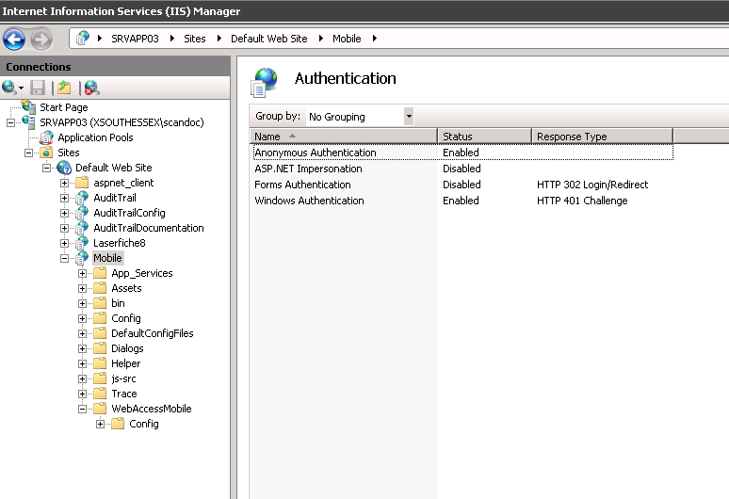The width and height of the screenshot is (729, 499).
Task: Sort by the Status column header
Action: pos(484,137)
